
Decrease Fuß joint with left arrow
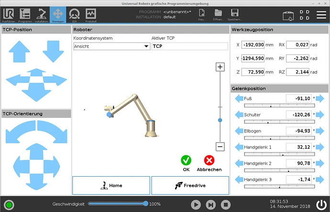[239, 98]
